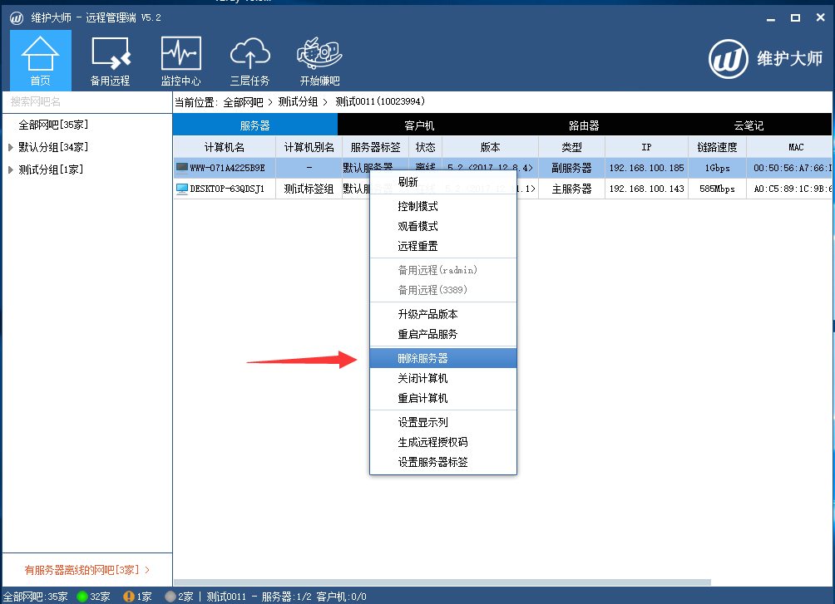Sort by the 计算机名 column header
This screenshot has height=604, width=835.
pyautogui.click(x=225, y=147)
